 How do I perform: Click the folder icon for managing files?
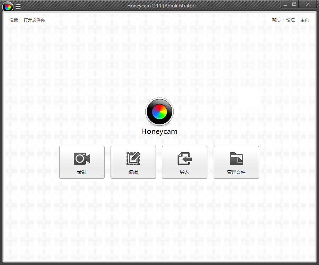click(236, 159)
